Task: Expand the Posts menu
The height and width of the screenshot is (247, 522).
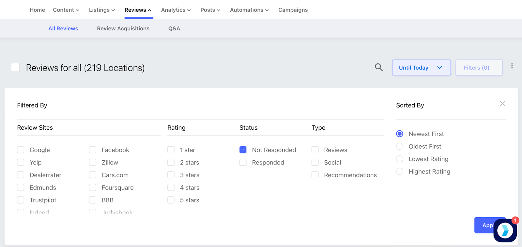Action: [x=210, y=10]
